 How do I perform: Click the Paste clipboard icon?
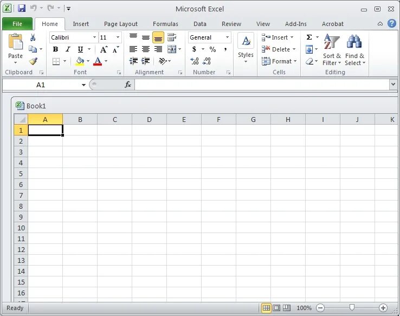coord(15,42)
